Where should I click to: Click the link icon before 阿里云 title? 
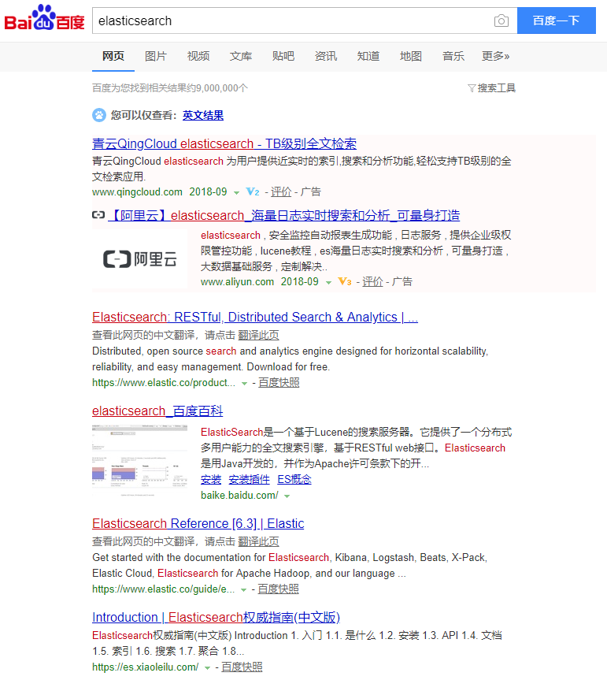click(98, 214)
